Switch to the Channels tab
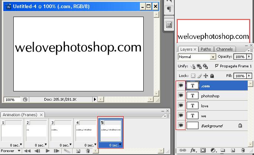The height and width of the screenshot is (155, 254). click(224, 49)
